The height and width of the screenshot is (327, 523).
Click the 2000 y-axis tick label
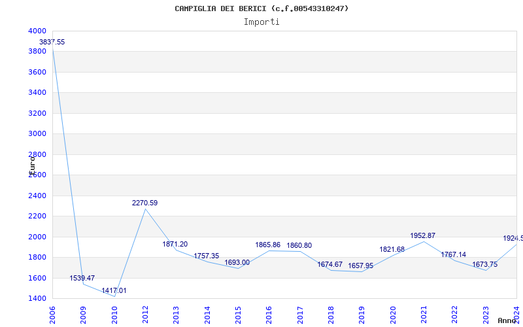coord(37,237)
